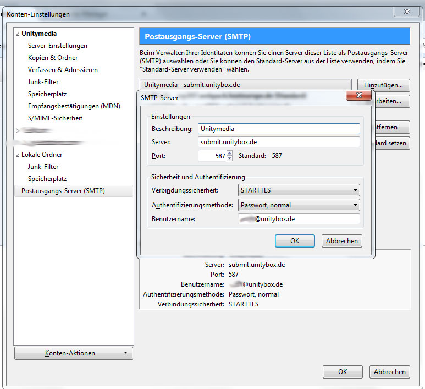The image size is (425, 389).
Task: Click Abbrechen in the Konten-Einstellungen window
Action: click(389, 371)
